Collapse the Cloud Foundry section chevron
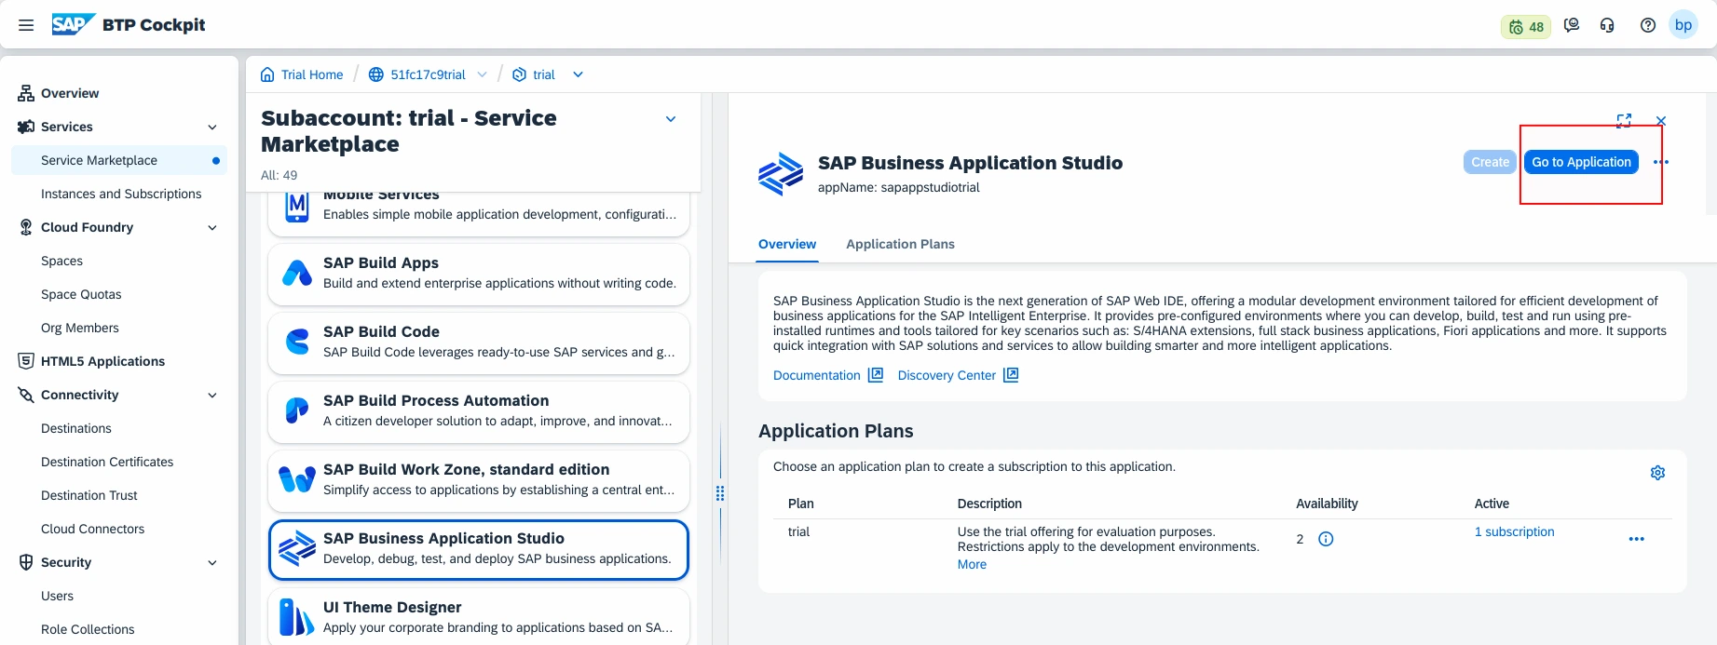This screenshot has width=1717, height=645. point(212,227)
